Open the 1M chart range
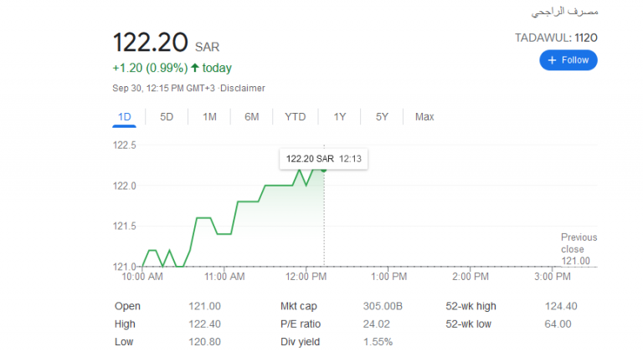Viewport: 643px width, 352px height. point(209,117)
